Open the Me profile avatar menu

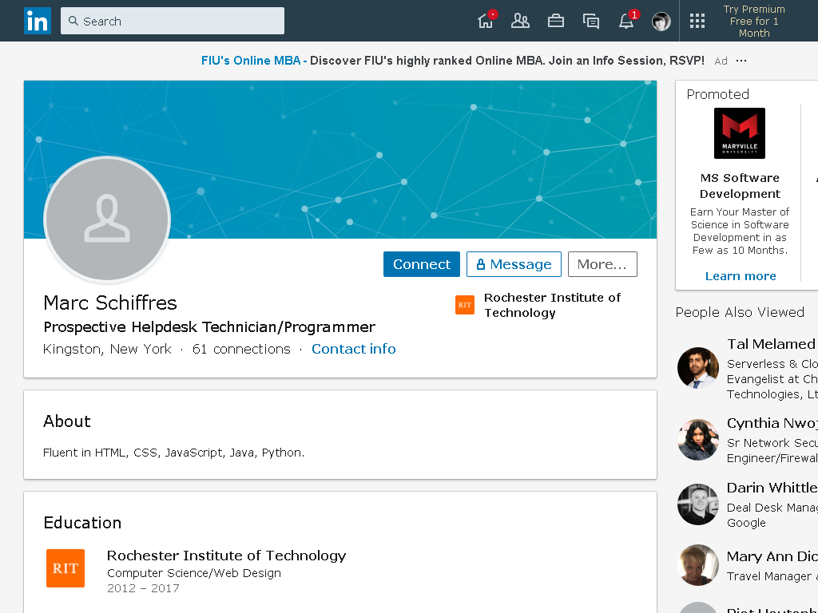point(661,22)
